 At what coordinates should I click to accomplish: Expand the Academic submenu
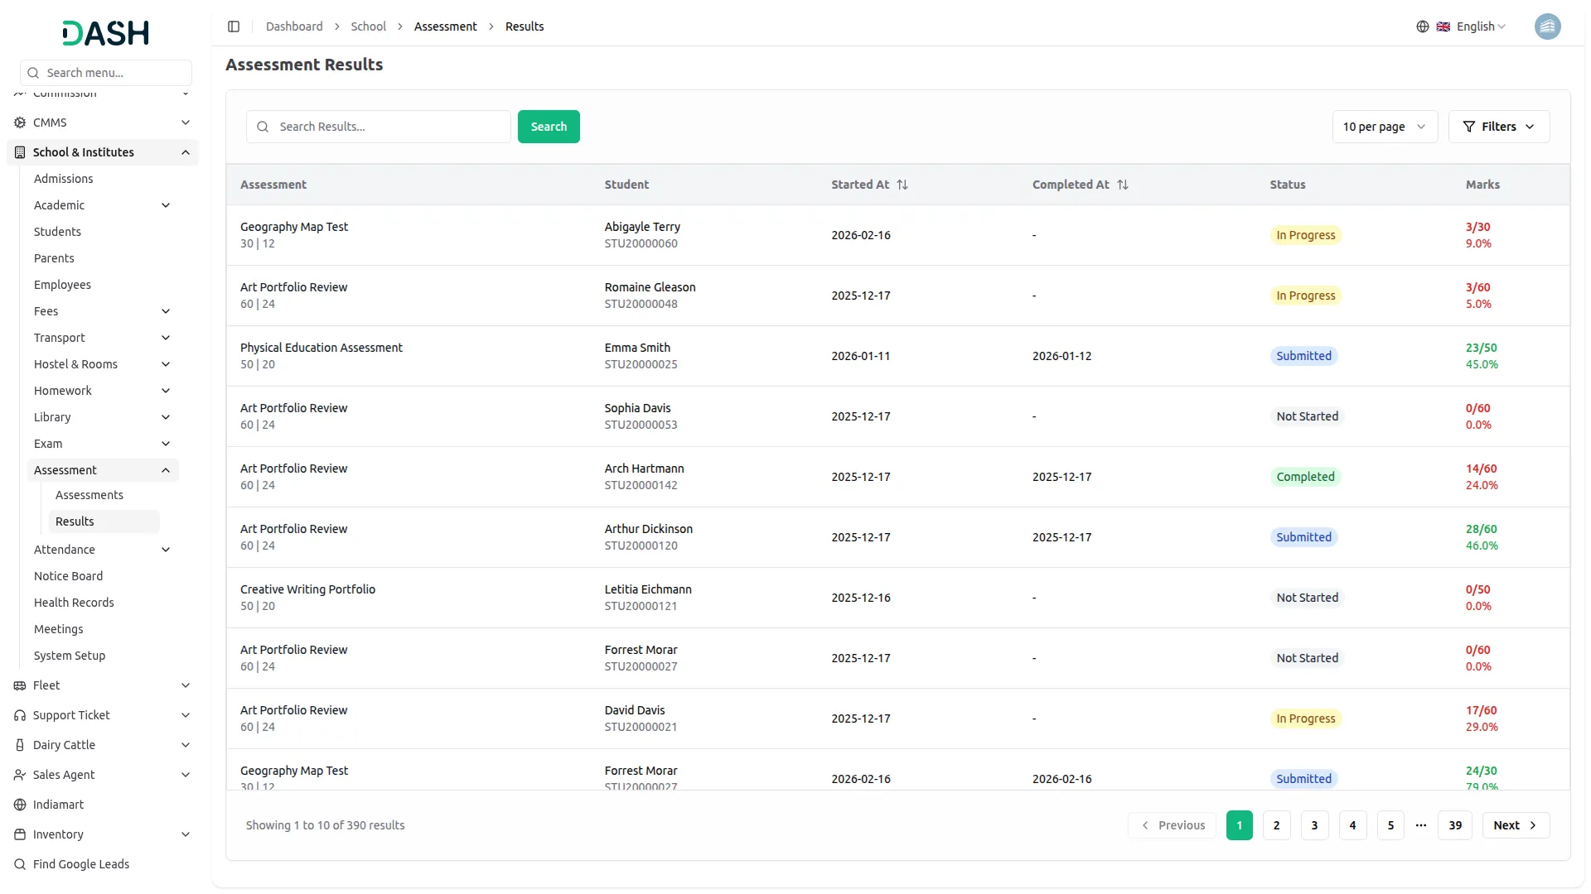point(166,205)
